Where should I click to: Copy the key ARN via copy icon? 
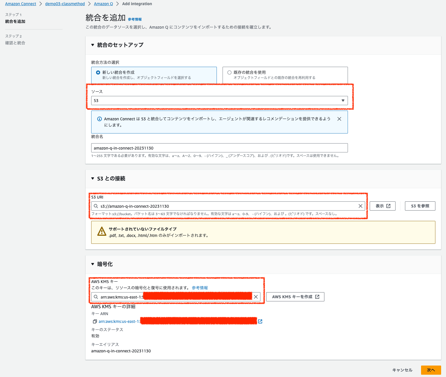click(95, 321)
